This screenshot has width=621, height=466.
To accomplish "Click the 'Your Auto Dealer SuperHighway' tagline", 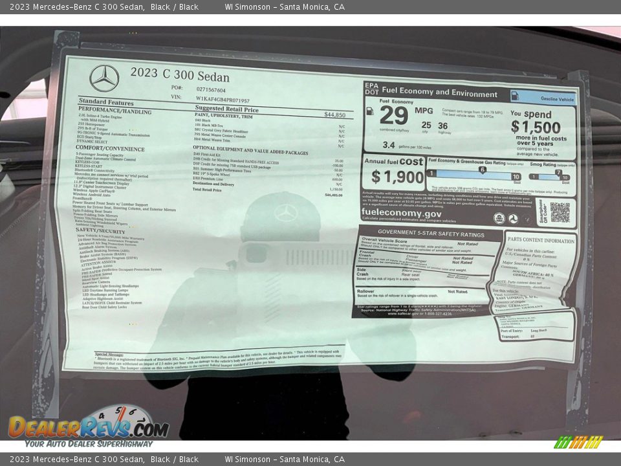I will (x=89, y=443).
